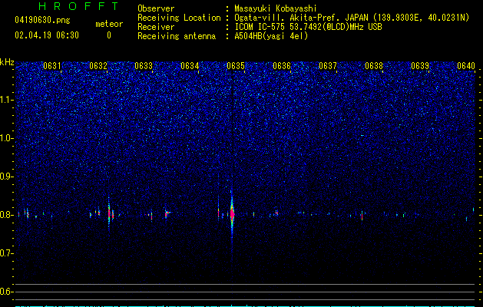Click the 0633 time marker
The image size is (483, 307).
click(x=144, y=66)
